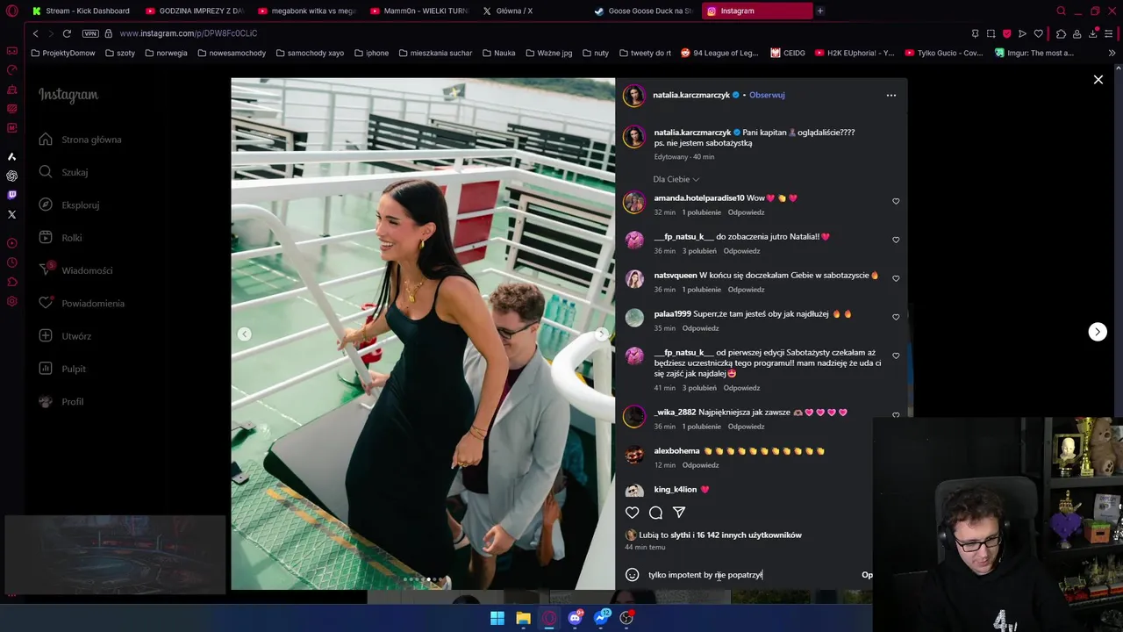Open the norwegia bookmark folder
Image resolution: width=1123 pixels, height=632 pixels.
pos(166,53)
